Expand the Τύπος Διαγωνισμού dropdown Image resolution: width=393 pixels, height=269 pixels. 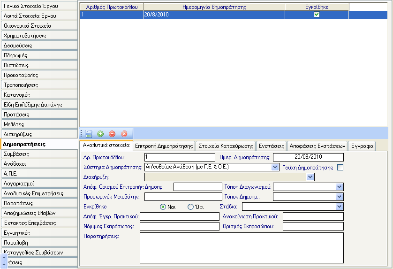click(339, 187)
